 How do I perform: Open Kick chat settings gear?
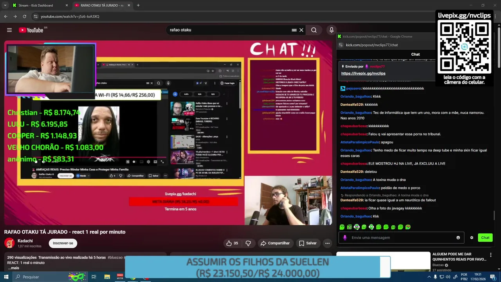(x=472, y=238)
